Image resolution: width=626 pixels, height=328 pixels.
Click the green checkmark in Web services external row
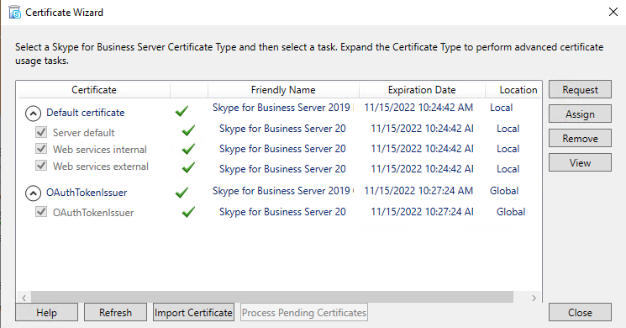[x=188, y=167]
